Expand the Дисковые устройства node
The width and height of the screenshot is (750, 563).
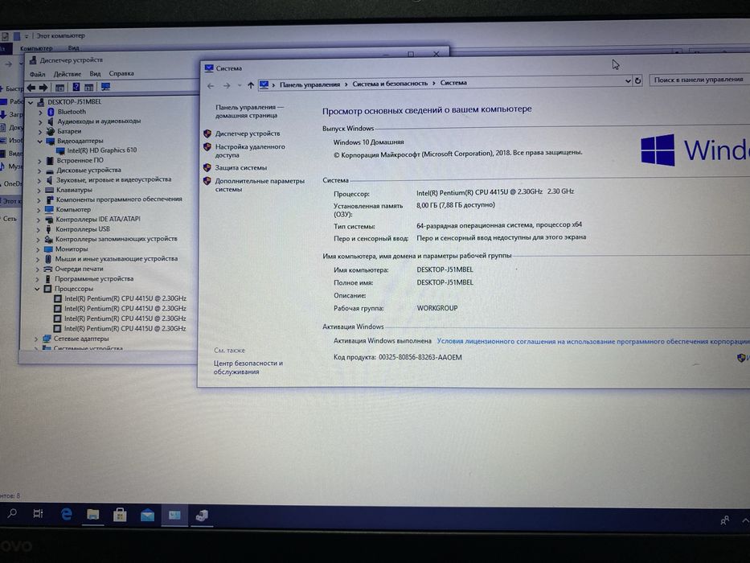click(x=39, y=171)
